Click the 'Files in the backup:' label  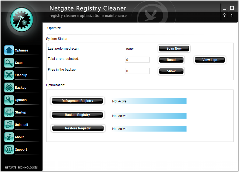[62, 70]
